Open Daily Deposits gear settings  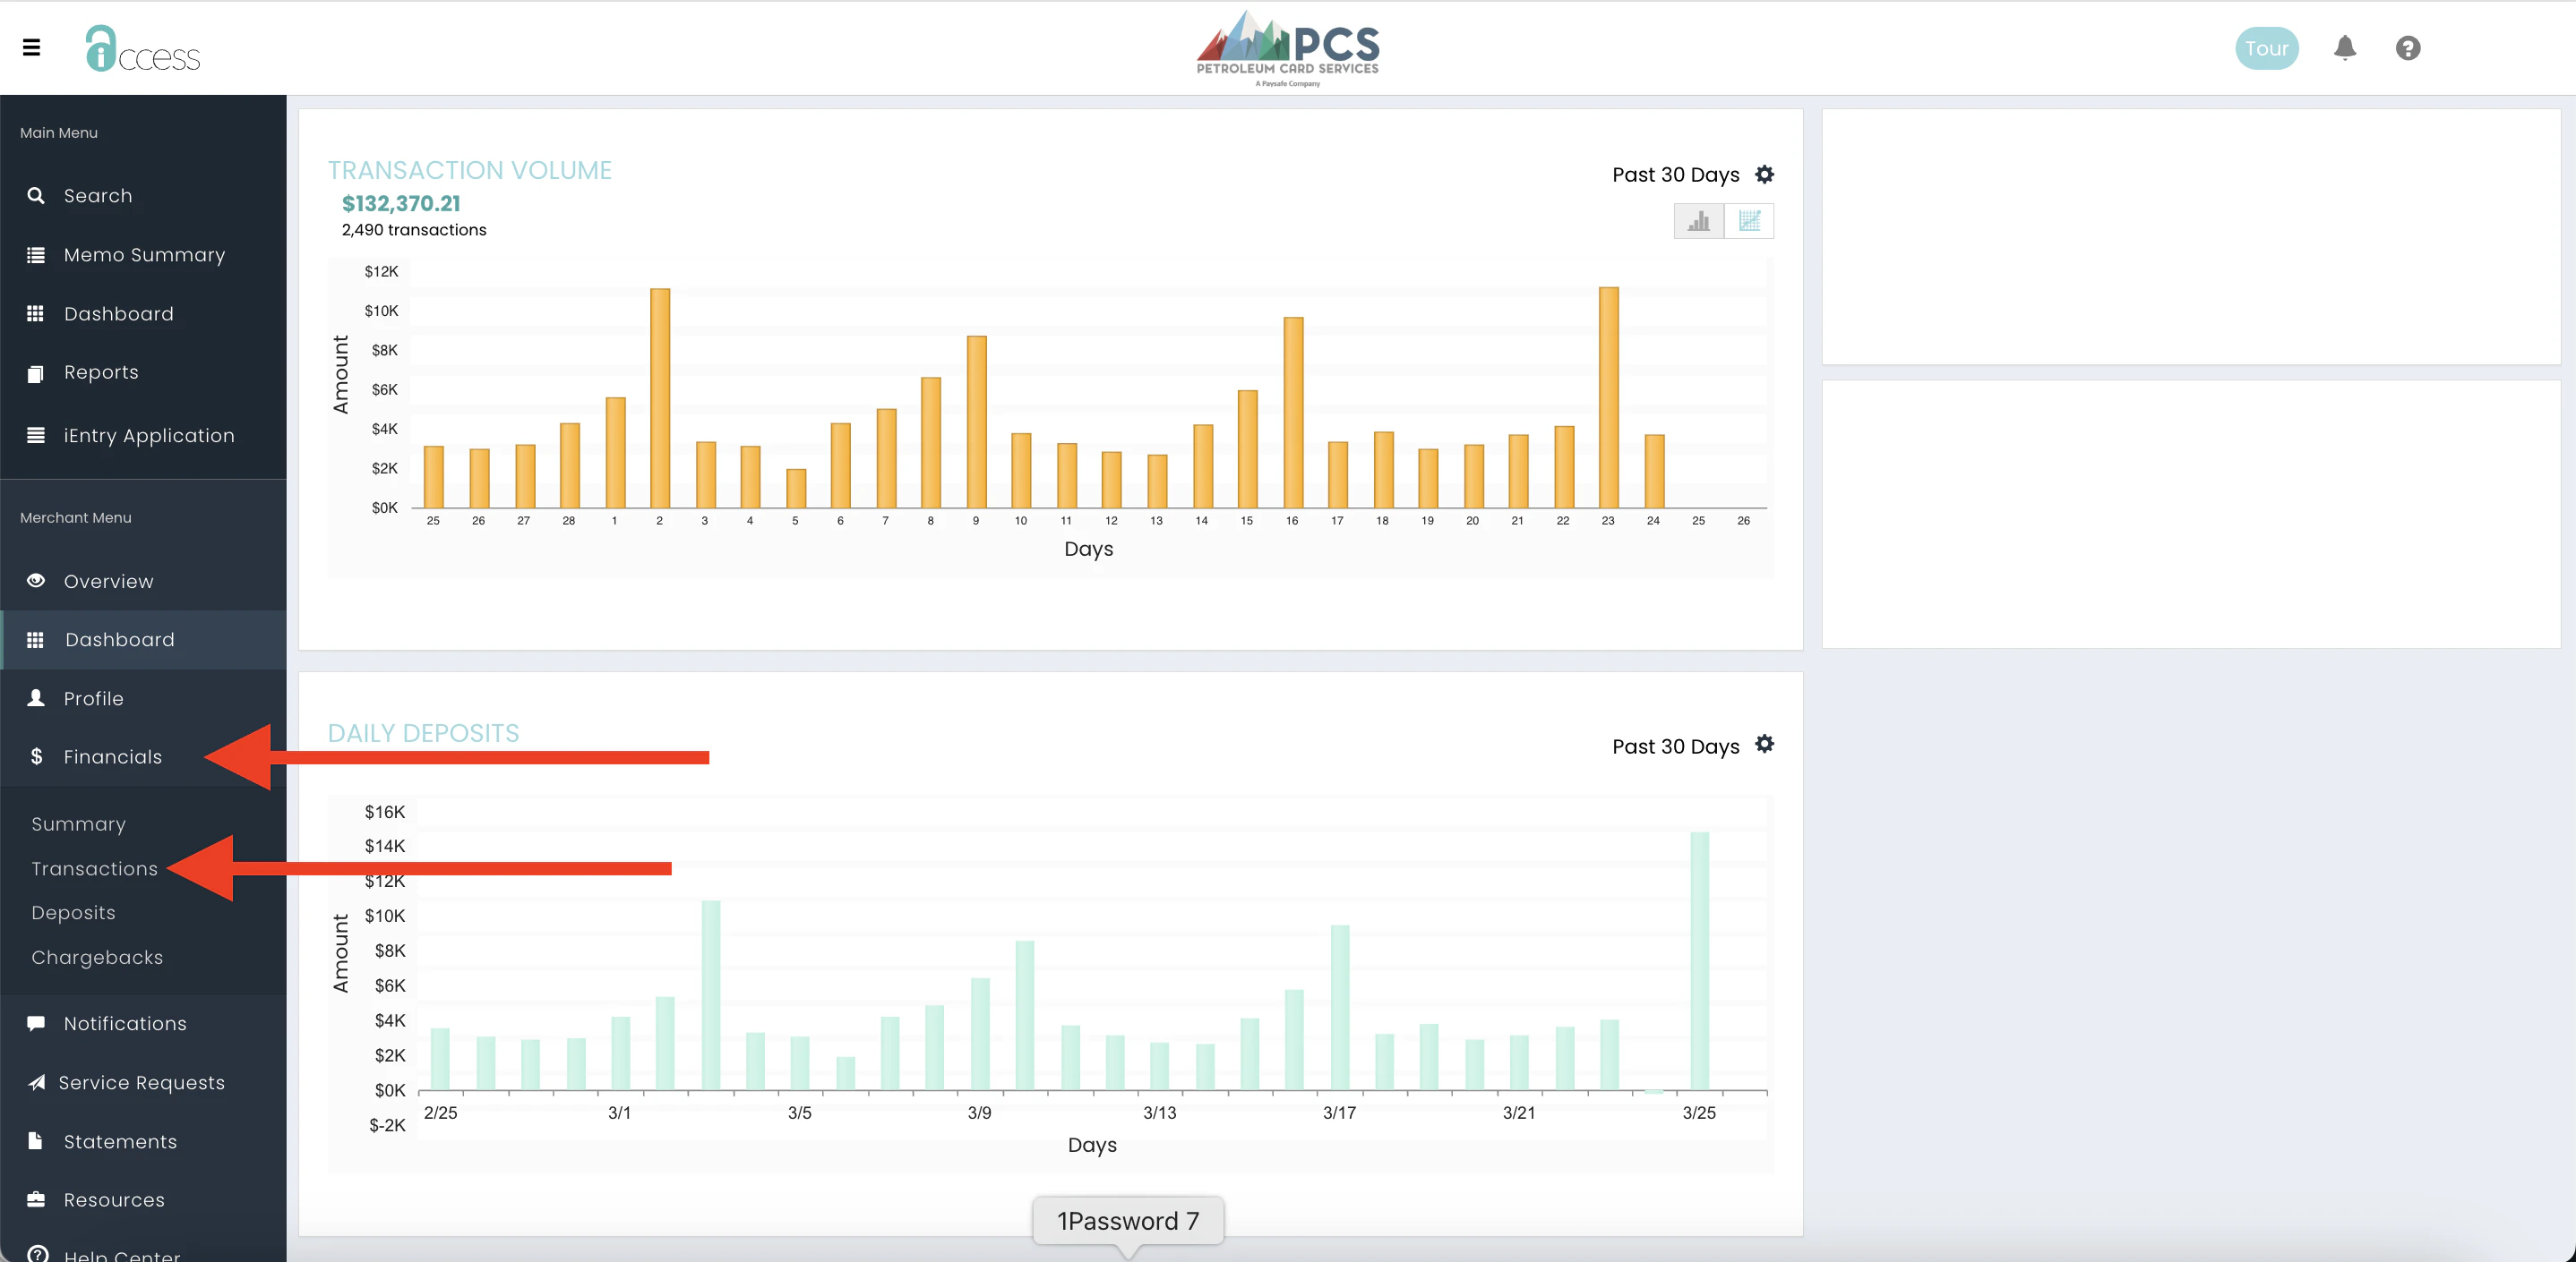tap(1765, 745)
